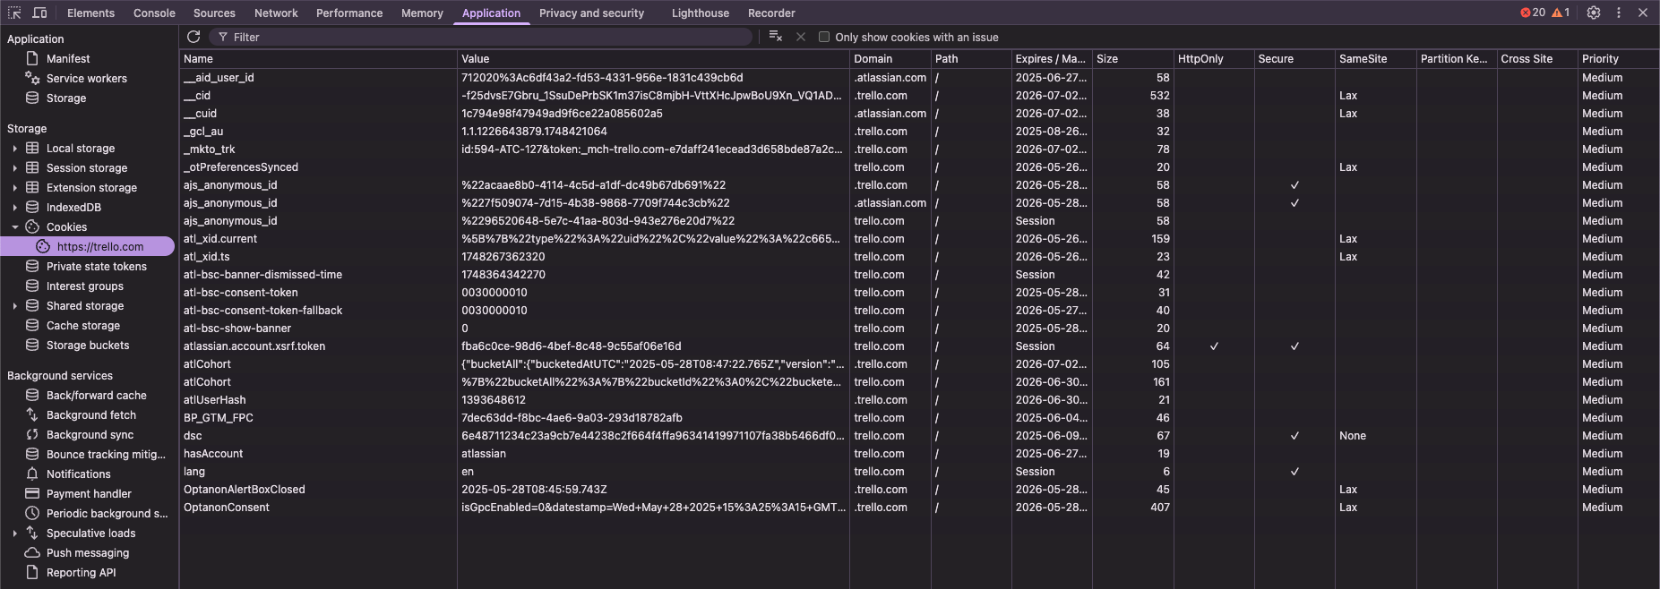
Task: Select the atlassian.account.xsrf.token cookie row
Action: 919,346
